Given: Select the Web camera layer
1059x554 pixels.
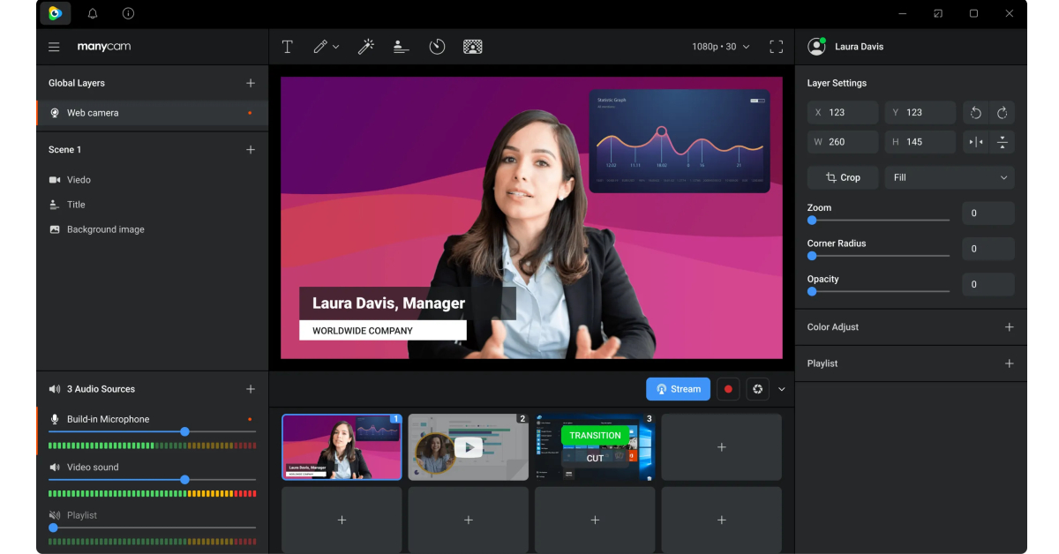Looking at the screenshot, I should (152, 113).
